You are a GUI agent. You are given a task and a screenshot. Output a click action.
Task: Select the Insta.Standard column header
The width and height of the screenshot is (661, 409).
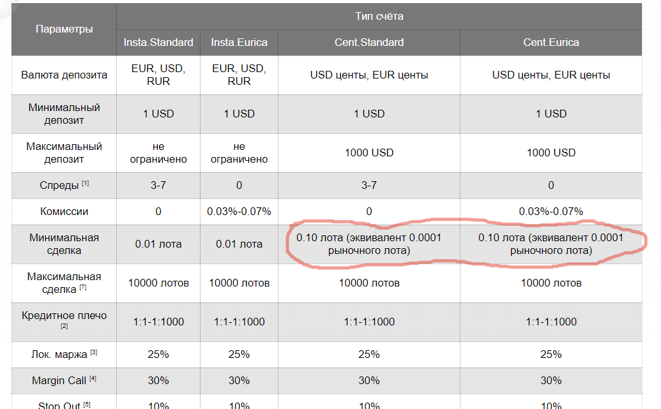158,43
